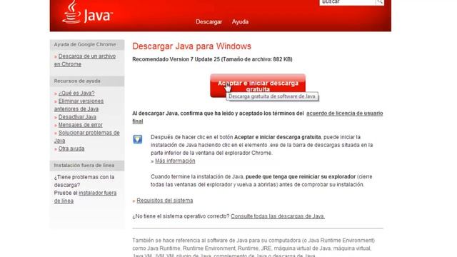Open the ¿Qué es Java? link
457x257 pixels.
[x=76, y=93]
